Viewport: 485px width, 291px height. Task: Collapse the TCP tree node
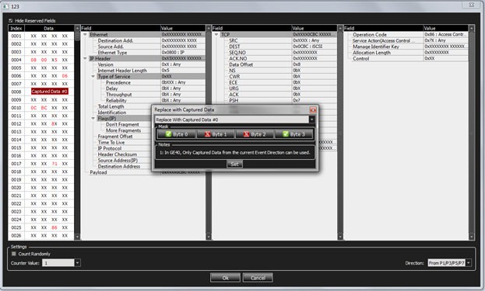pyautogui.click(x=216, y=34)
